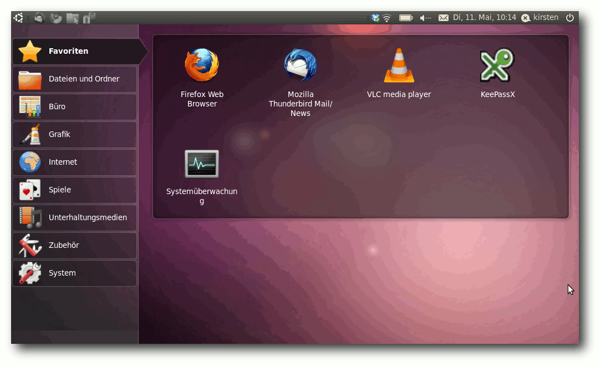This screenshot has width=601, height=366.
Task: Open the Unterhaltungsmedien category
Action: (75, 218)
